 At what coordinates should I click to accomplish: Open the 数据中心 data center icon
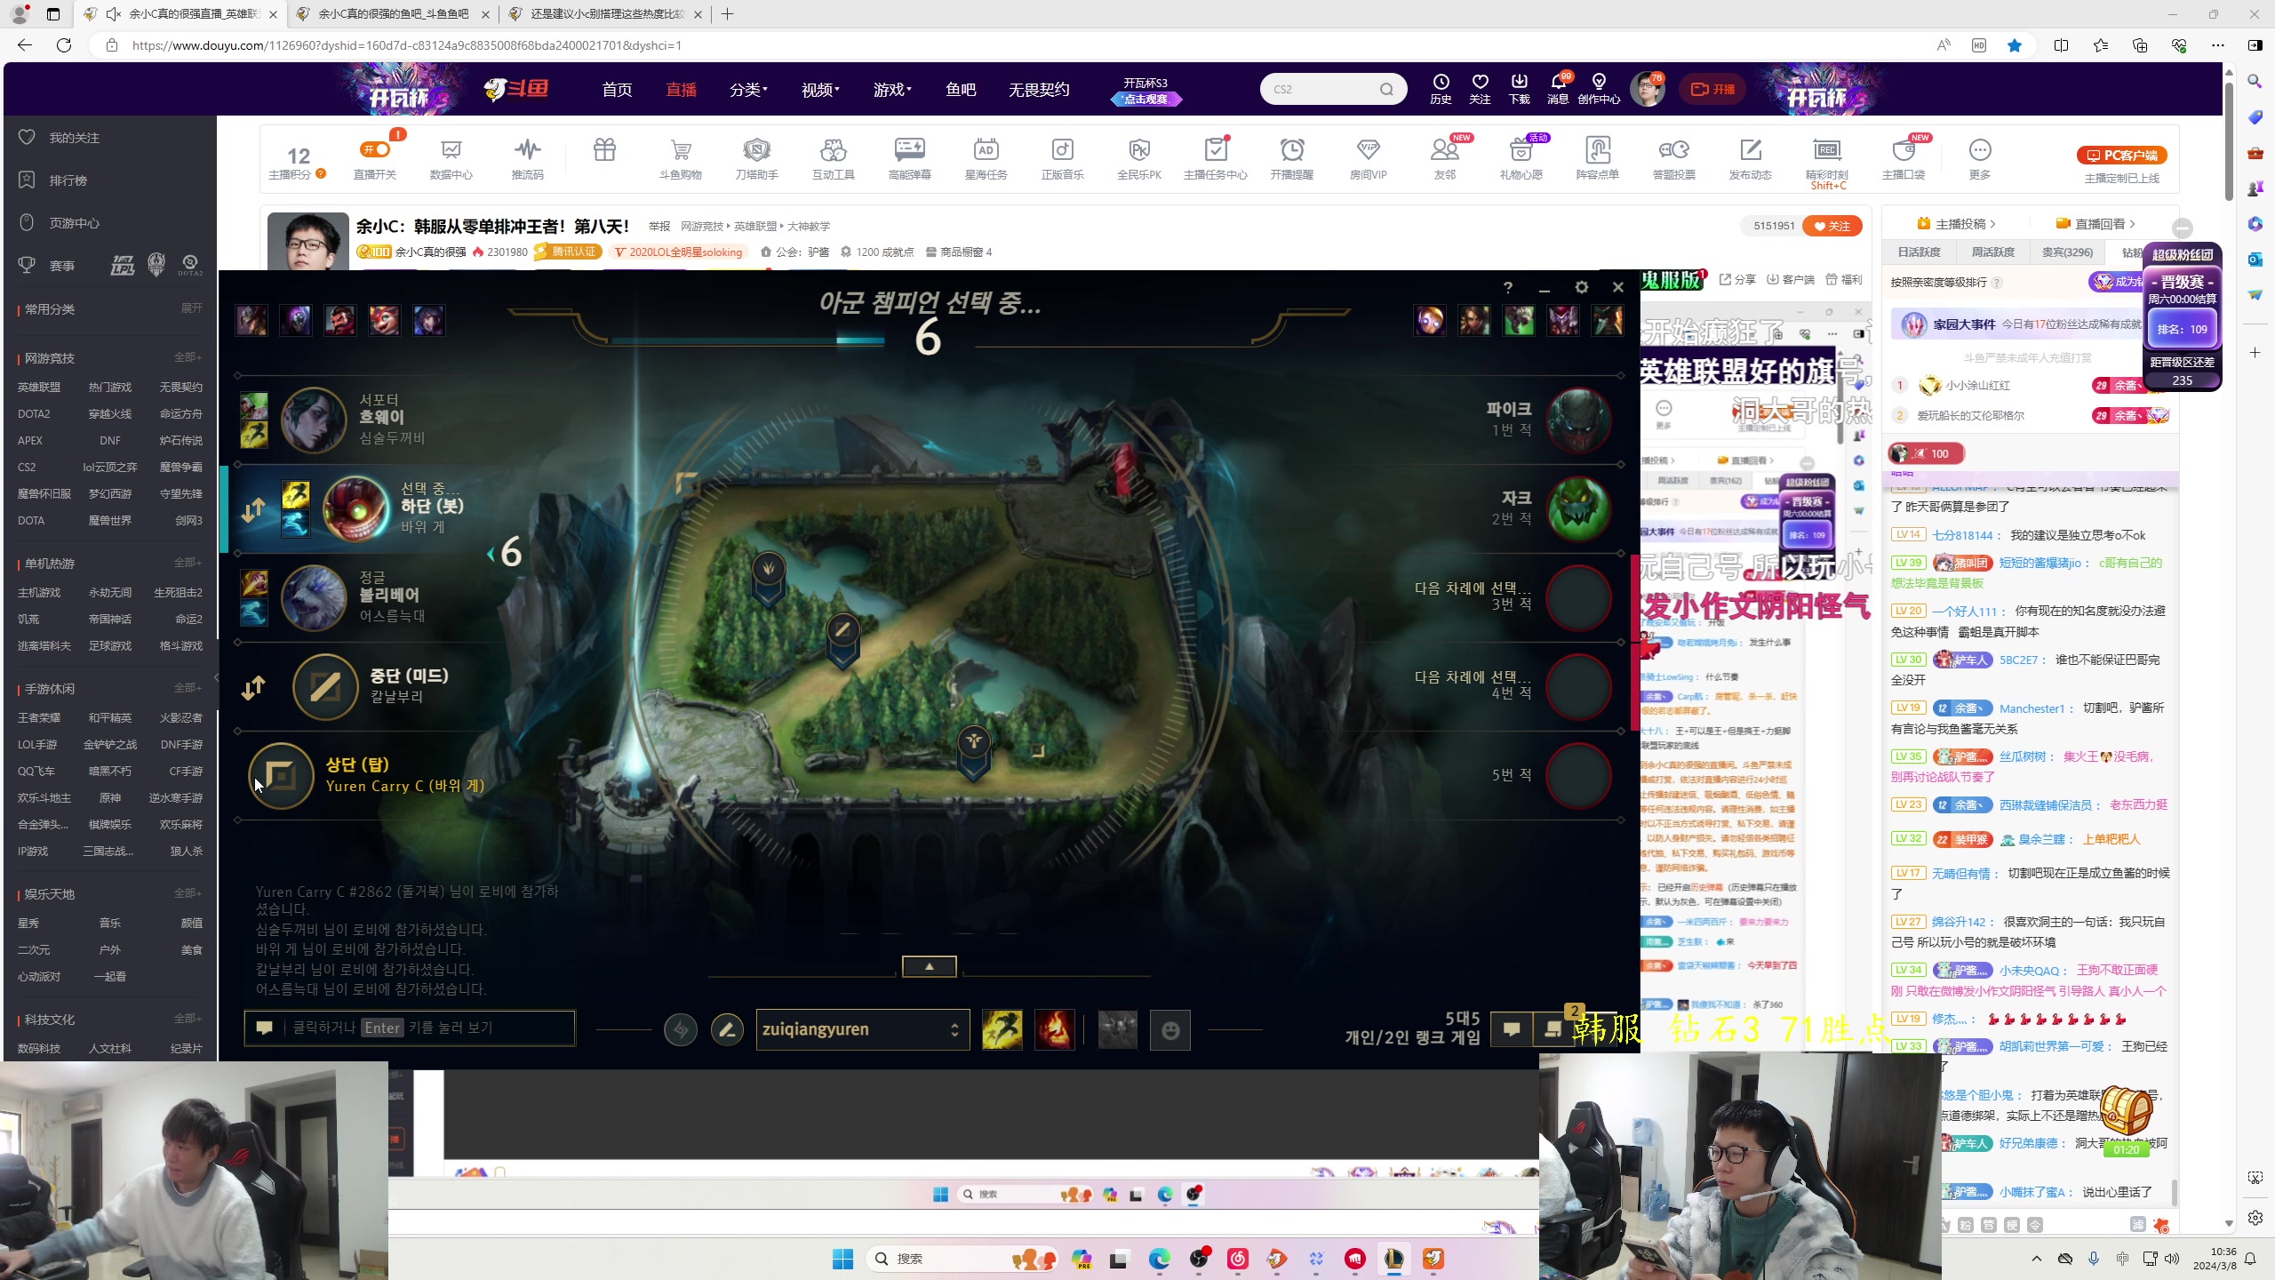point(451,151)
